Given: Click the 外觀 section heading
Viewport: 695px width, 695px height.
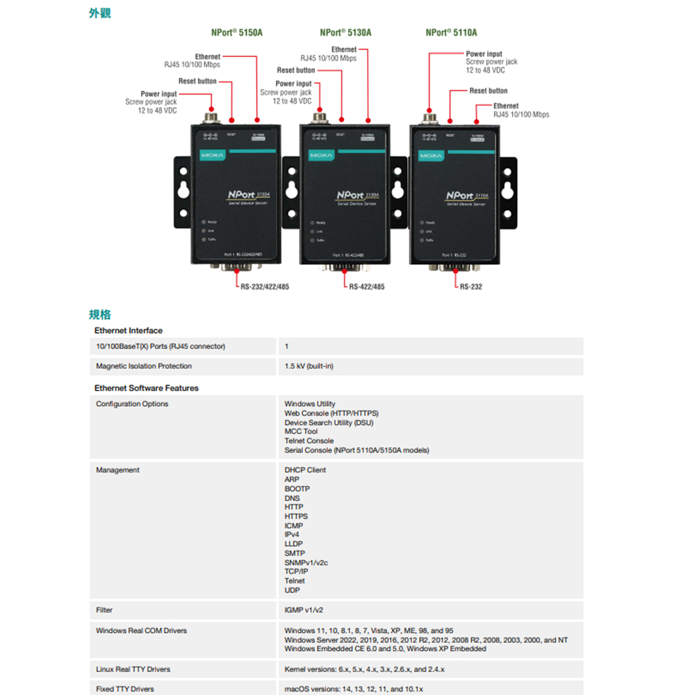Looking at the screenshot, I should (100, 13).
